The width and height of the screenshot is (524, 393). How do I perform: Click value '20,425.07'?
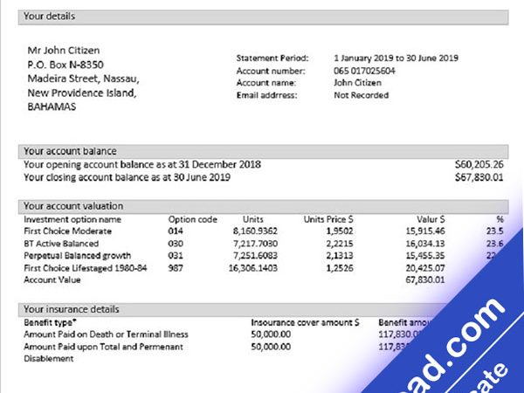[425, 268]
